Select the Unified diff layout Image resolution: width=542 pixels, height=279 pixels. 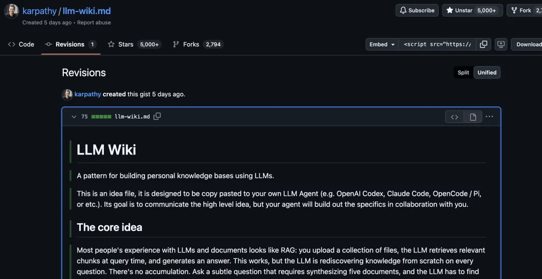(487, 73)
